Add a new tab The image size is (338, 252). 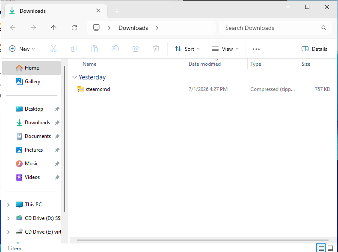pyautogui.click(x=117, y=11)
